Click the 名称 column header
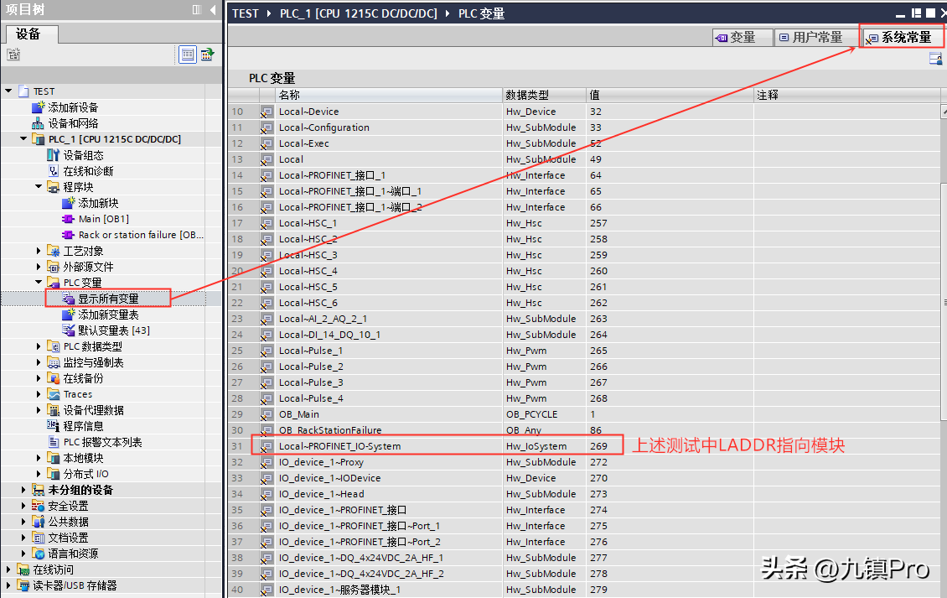The image size is (947, 598). (289, 95)
